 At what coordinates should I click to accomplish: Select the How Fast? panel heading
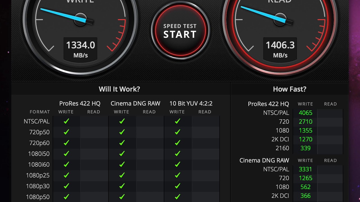coord(289,89)
